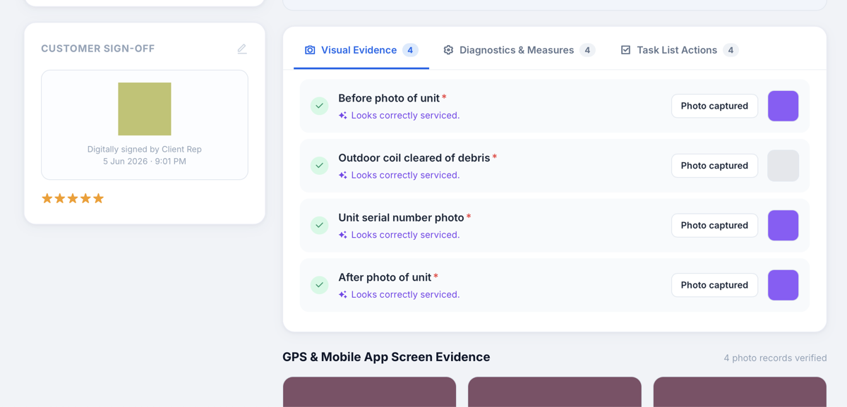Toggle green check for Unit serial number photo
The width and height of the screenshot is (847, 407).
tap(320, 225)
